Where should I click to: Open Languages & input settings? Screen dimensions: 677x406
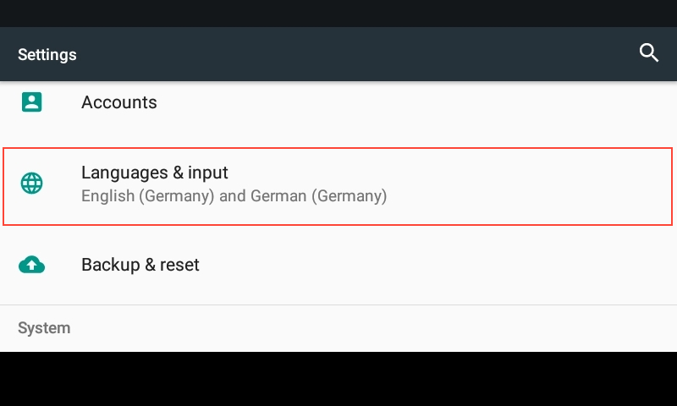pyautogui.click(x=155, y=173)
